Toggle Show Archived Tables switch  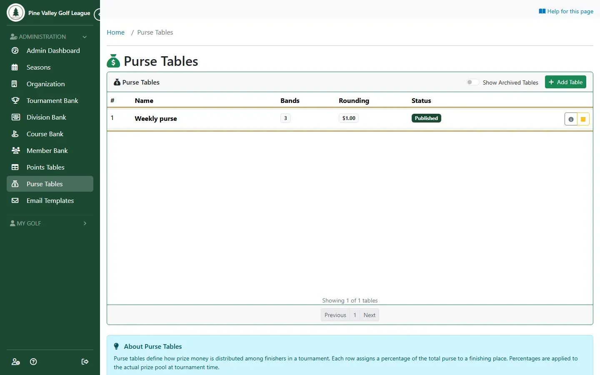click(x=472, y=82)
